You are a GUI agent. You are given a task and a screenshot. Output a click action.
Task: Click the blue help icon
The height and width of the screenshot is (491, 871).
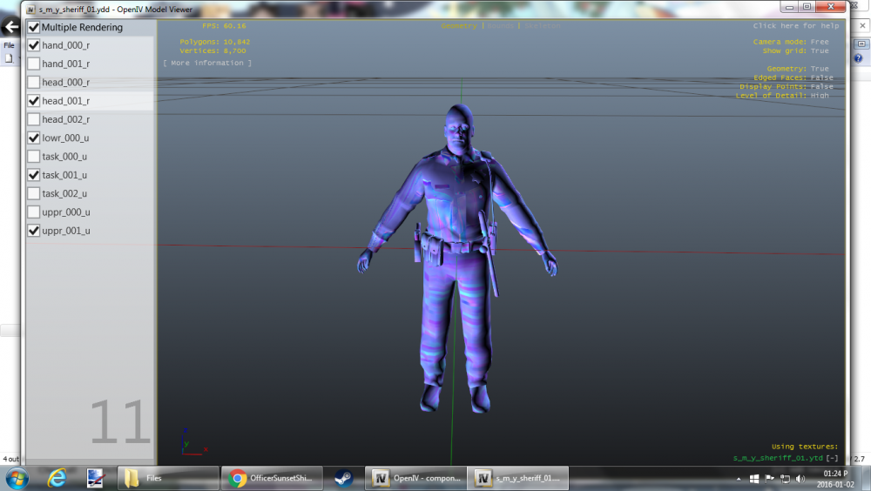point(858,58)
